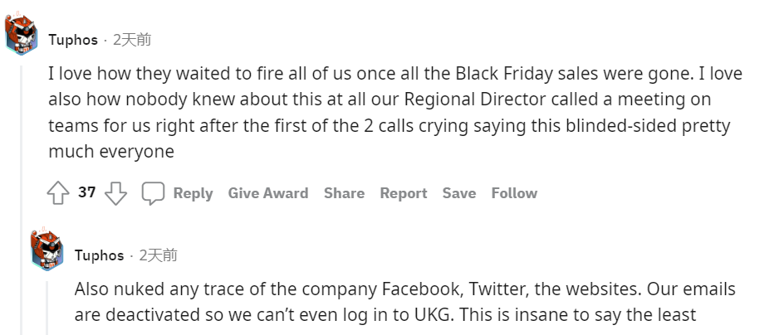Screen dimensions: 784x335
Task: Report this comment
Action: pyautogui.click(x=403, y=193)
